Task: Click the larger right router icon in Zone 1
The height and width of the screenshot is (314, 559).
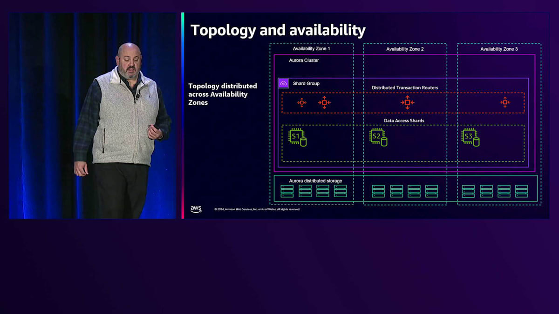Action: pos(324,102)
